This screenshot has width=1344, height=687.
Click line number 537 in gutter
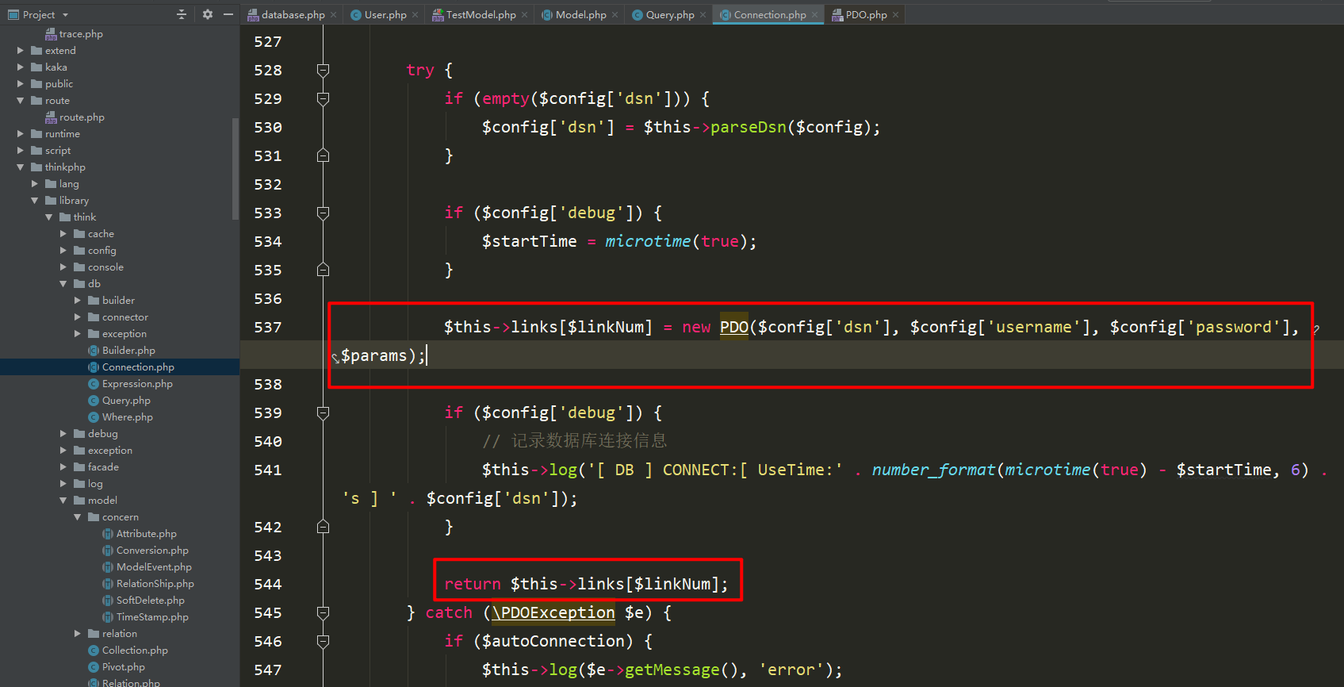point(268,327)
